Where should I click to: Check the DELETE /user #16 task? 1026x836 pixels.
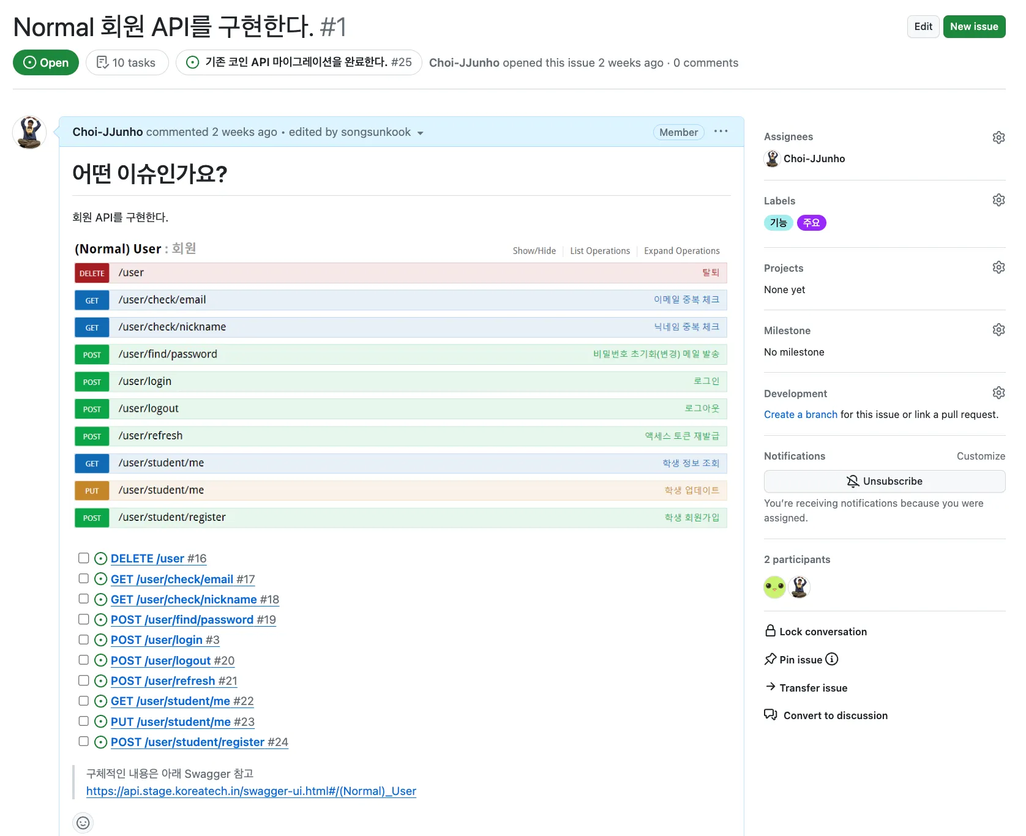[84, 558]
